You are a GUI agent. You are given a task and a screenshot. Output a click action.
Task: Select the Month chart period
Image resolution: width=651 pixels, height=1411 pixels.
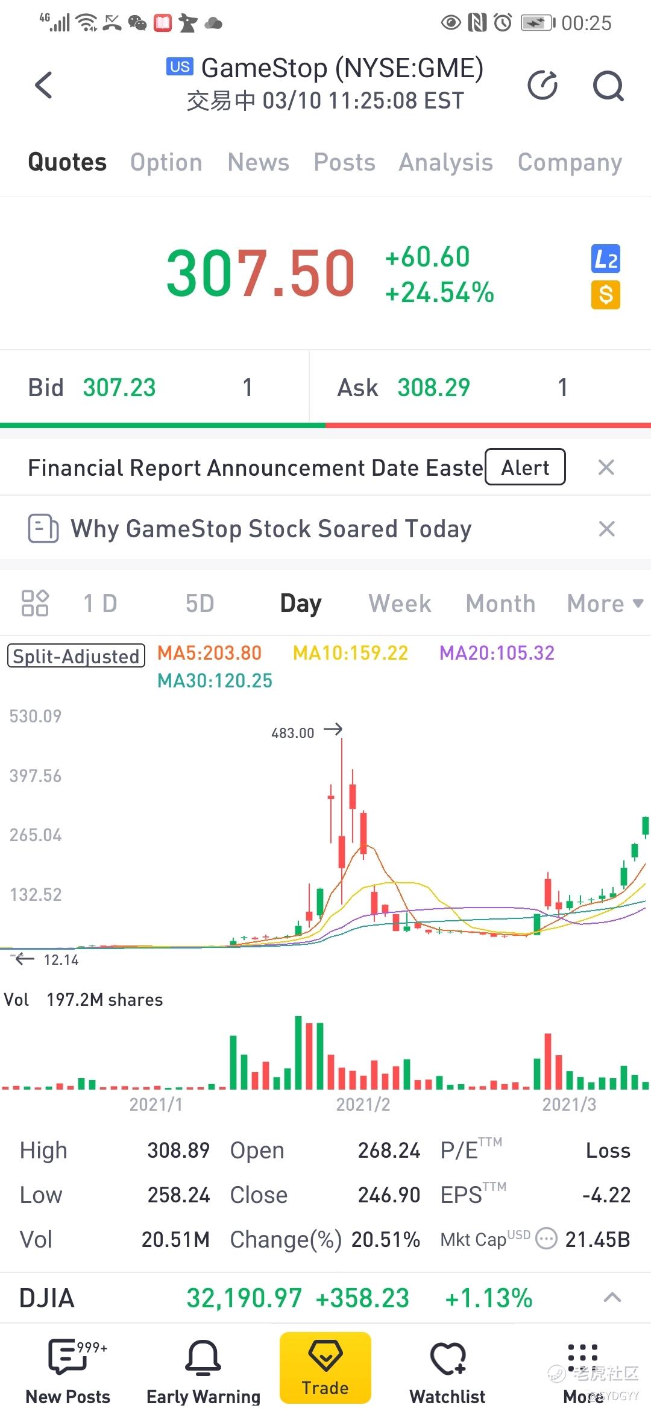(500, 603)
